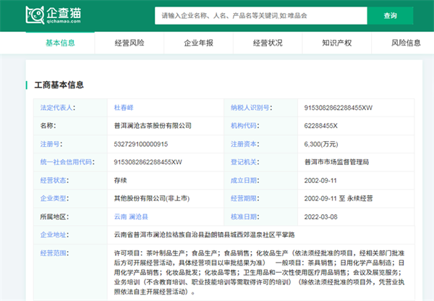Click the 查询 search button
This screenshot has width=434, height=301.
click(390, 15)
